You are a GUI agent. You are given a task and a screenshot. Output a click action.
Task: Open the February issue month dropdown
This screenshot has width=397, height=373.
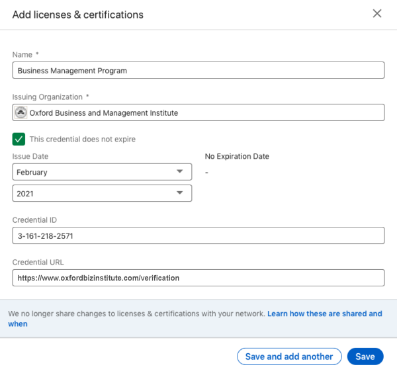[x=102, y=172]
